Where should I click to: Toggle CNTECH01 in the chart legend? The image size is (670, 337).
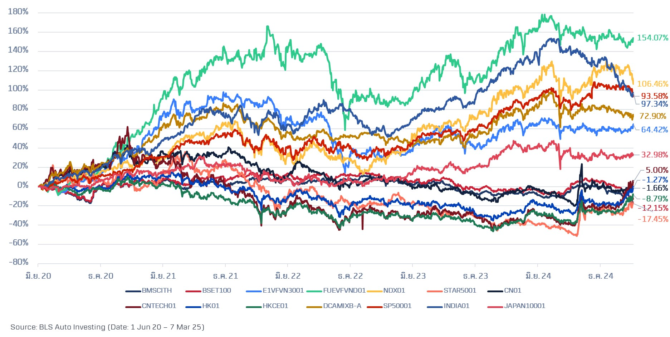click(x=159, y=306)
